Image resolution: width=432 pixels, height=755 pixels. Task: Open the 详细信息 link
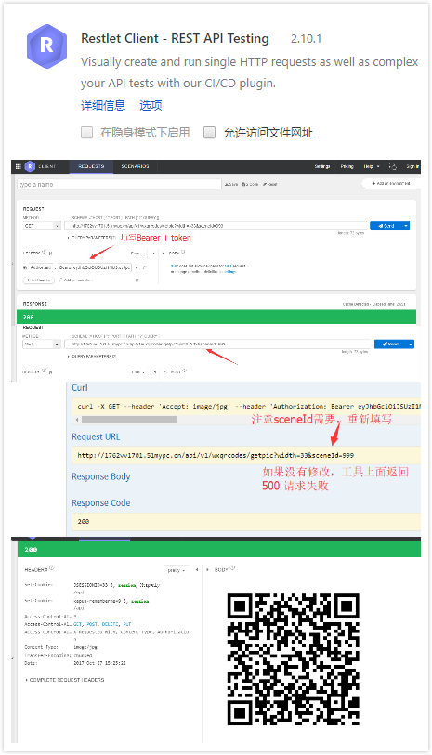[x=103, y=106]
